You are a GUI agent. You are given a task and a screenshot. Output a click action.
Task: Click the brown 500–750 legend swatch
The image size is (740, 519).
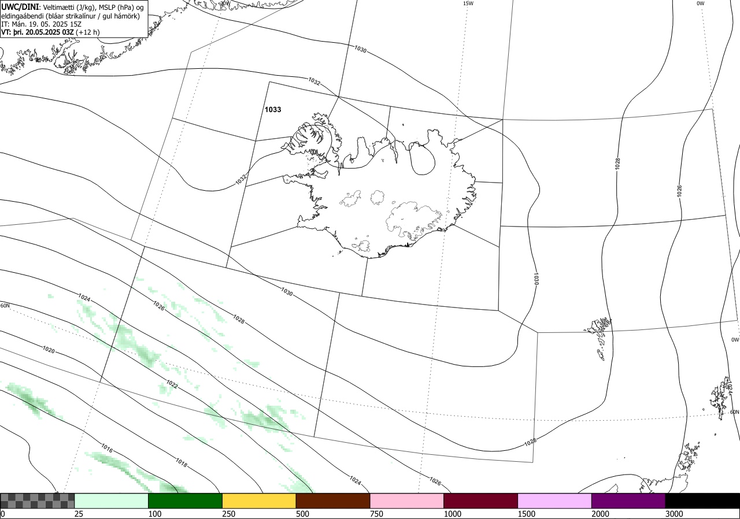click(x=332, y=501)
